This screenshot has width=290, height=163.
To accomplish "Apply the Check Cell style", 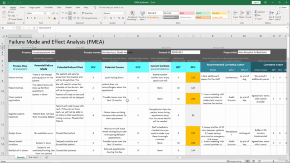I will point(171,17).
